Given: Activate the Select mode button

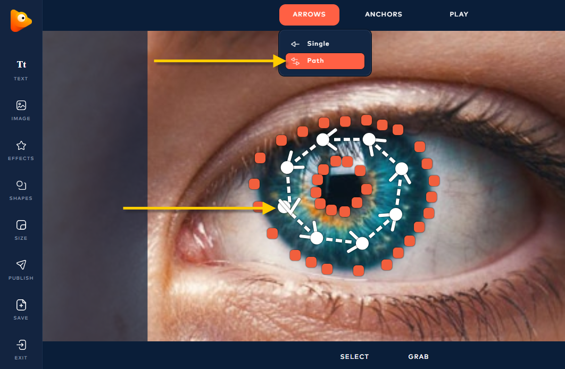Looking at the screenshot, I should tap(354, 357).
